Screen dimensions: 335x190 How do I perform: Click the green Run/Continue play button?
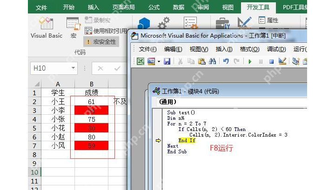(x=250, y=62)
